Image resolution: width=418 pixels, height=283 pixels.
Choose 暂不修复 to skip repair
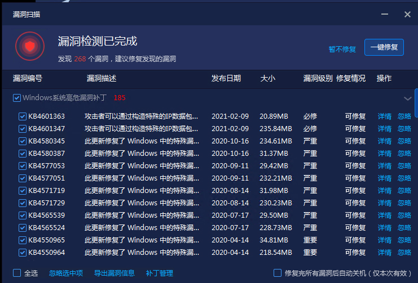click(x=342, y=49)
